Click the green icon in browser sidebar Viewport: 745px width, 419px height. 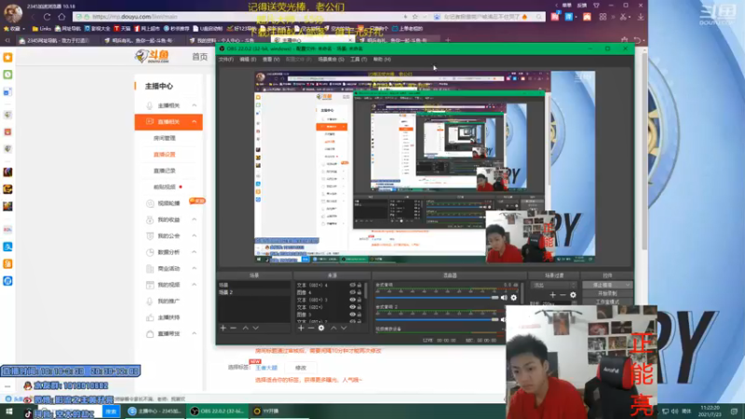[x=7, y=74]
